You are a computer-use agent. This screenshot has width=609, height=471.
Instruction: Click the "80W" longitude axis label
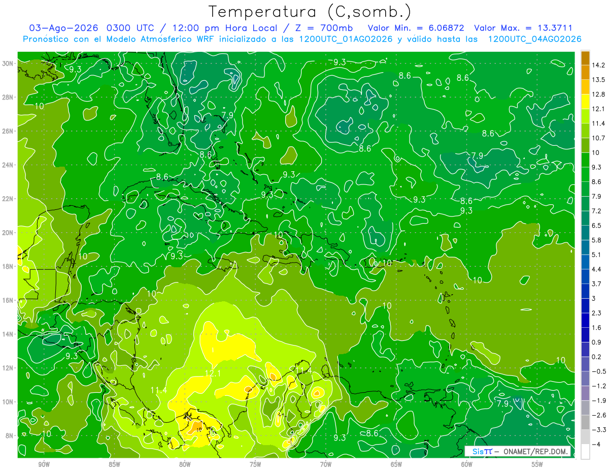pyautogui.click(x=185, y=464)
